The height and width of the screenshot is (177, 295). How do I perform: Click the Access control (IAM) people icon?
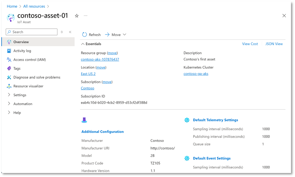(9, 60)
